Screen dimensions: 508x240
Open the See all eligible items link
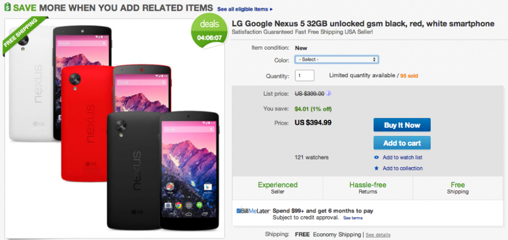[245, 9]
